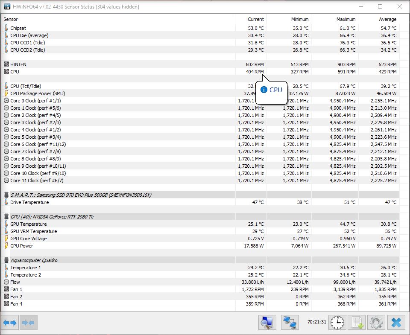Select Core 6 Clock (perf #11/12) row
410x335 pixels.
(x=200, y=144)
